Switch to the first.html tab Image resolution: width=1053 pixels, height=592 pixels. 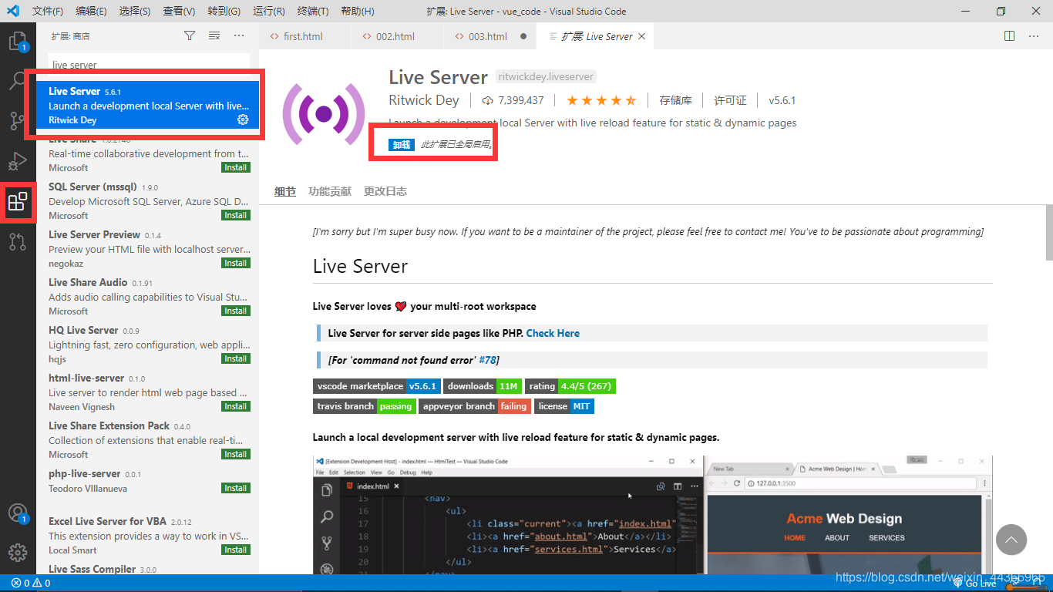304,36
